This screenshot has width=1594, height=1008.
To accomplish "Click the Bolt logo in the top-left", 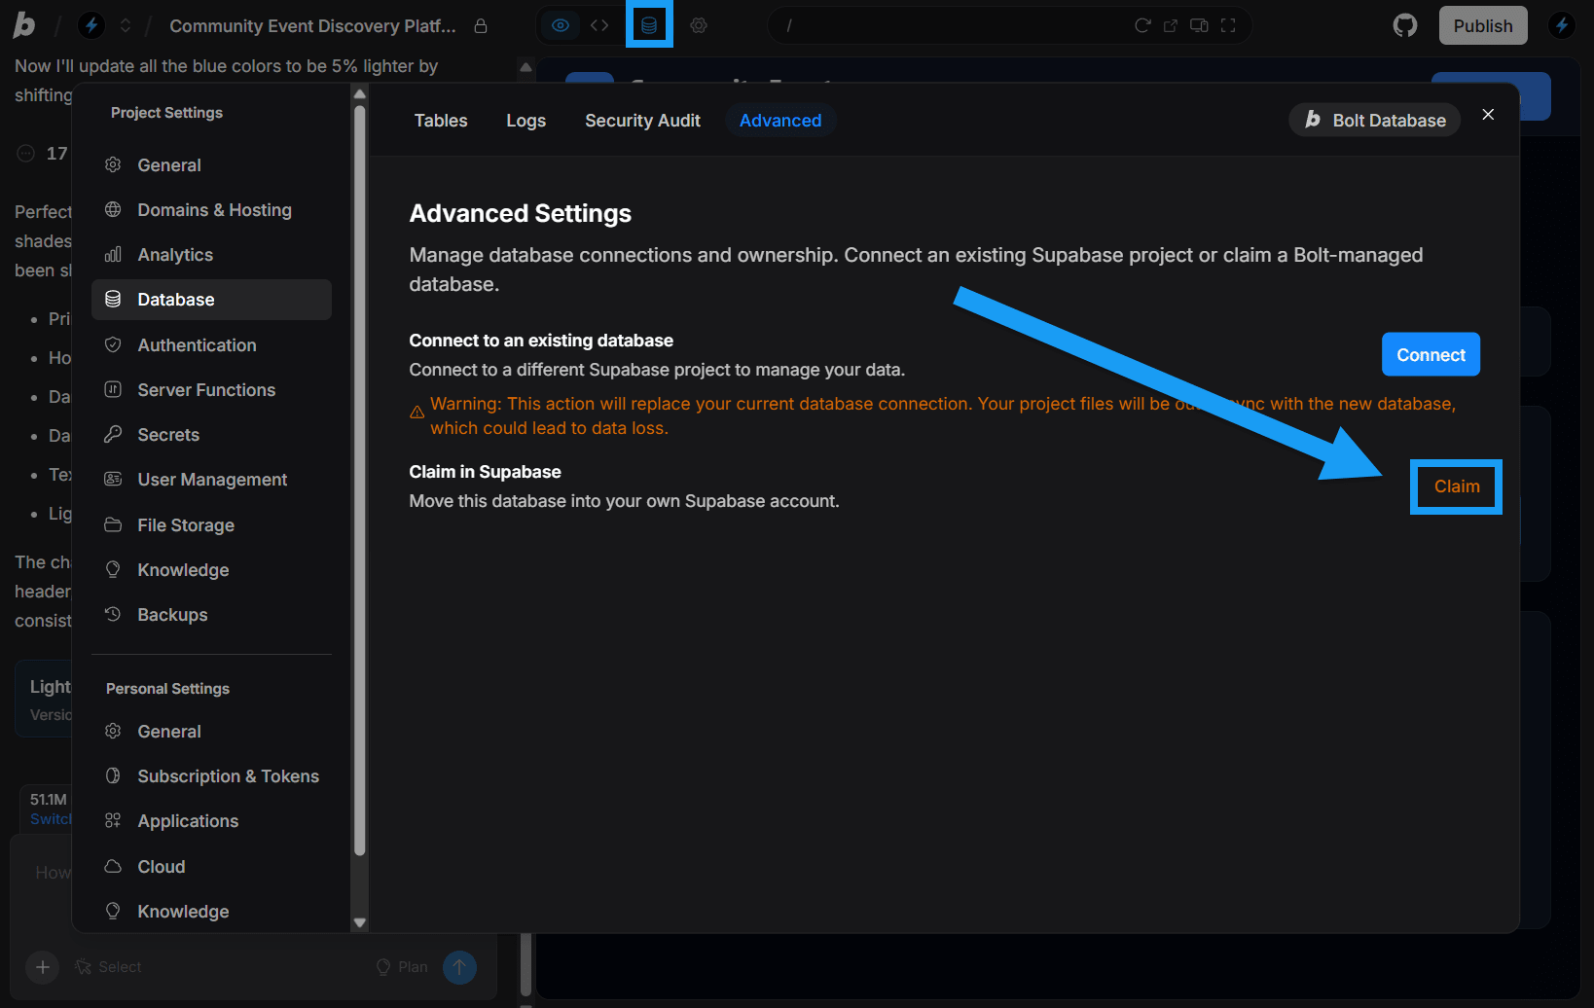I will (23, 25).
